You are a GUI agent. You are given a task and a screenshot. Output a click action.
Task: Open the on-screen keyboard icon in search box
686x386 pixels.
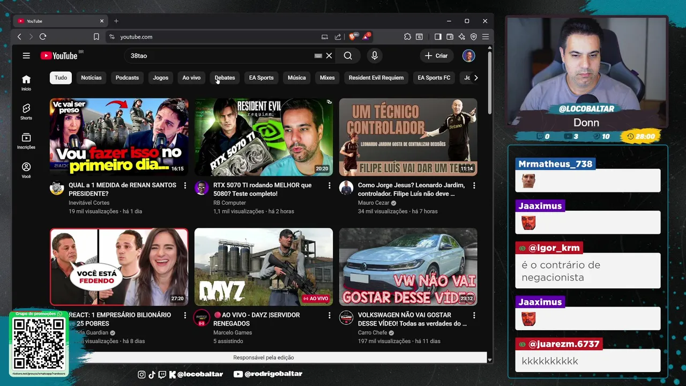click(x=318, y=56)
